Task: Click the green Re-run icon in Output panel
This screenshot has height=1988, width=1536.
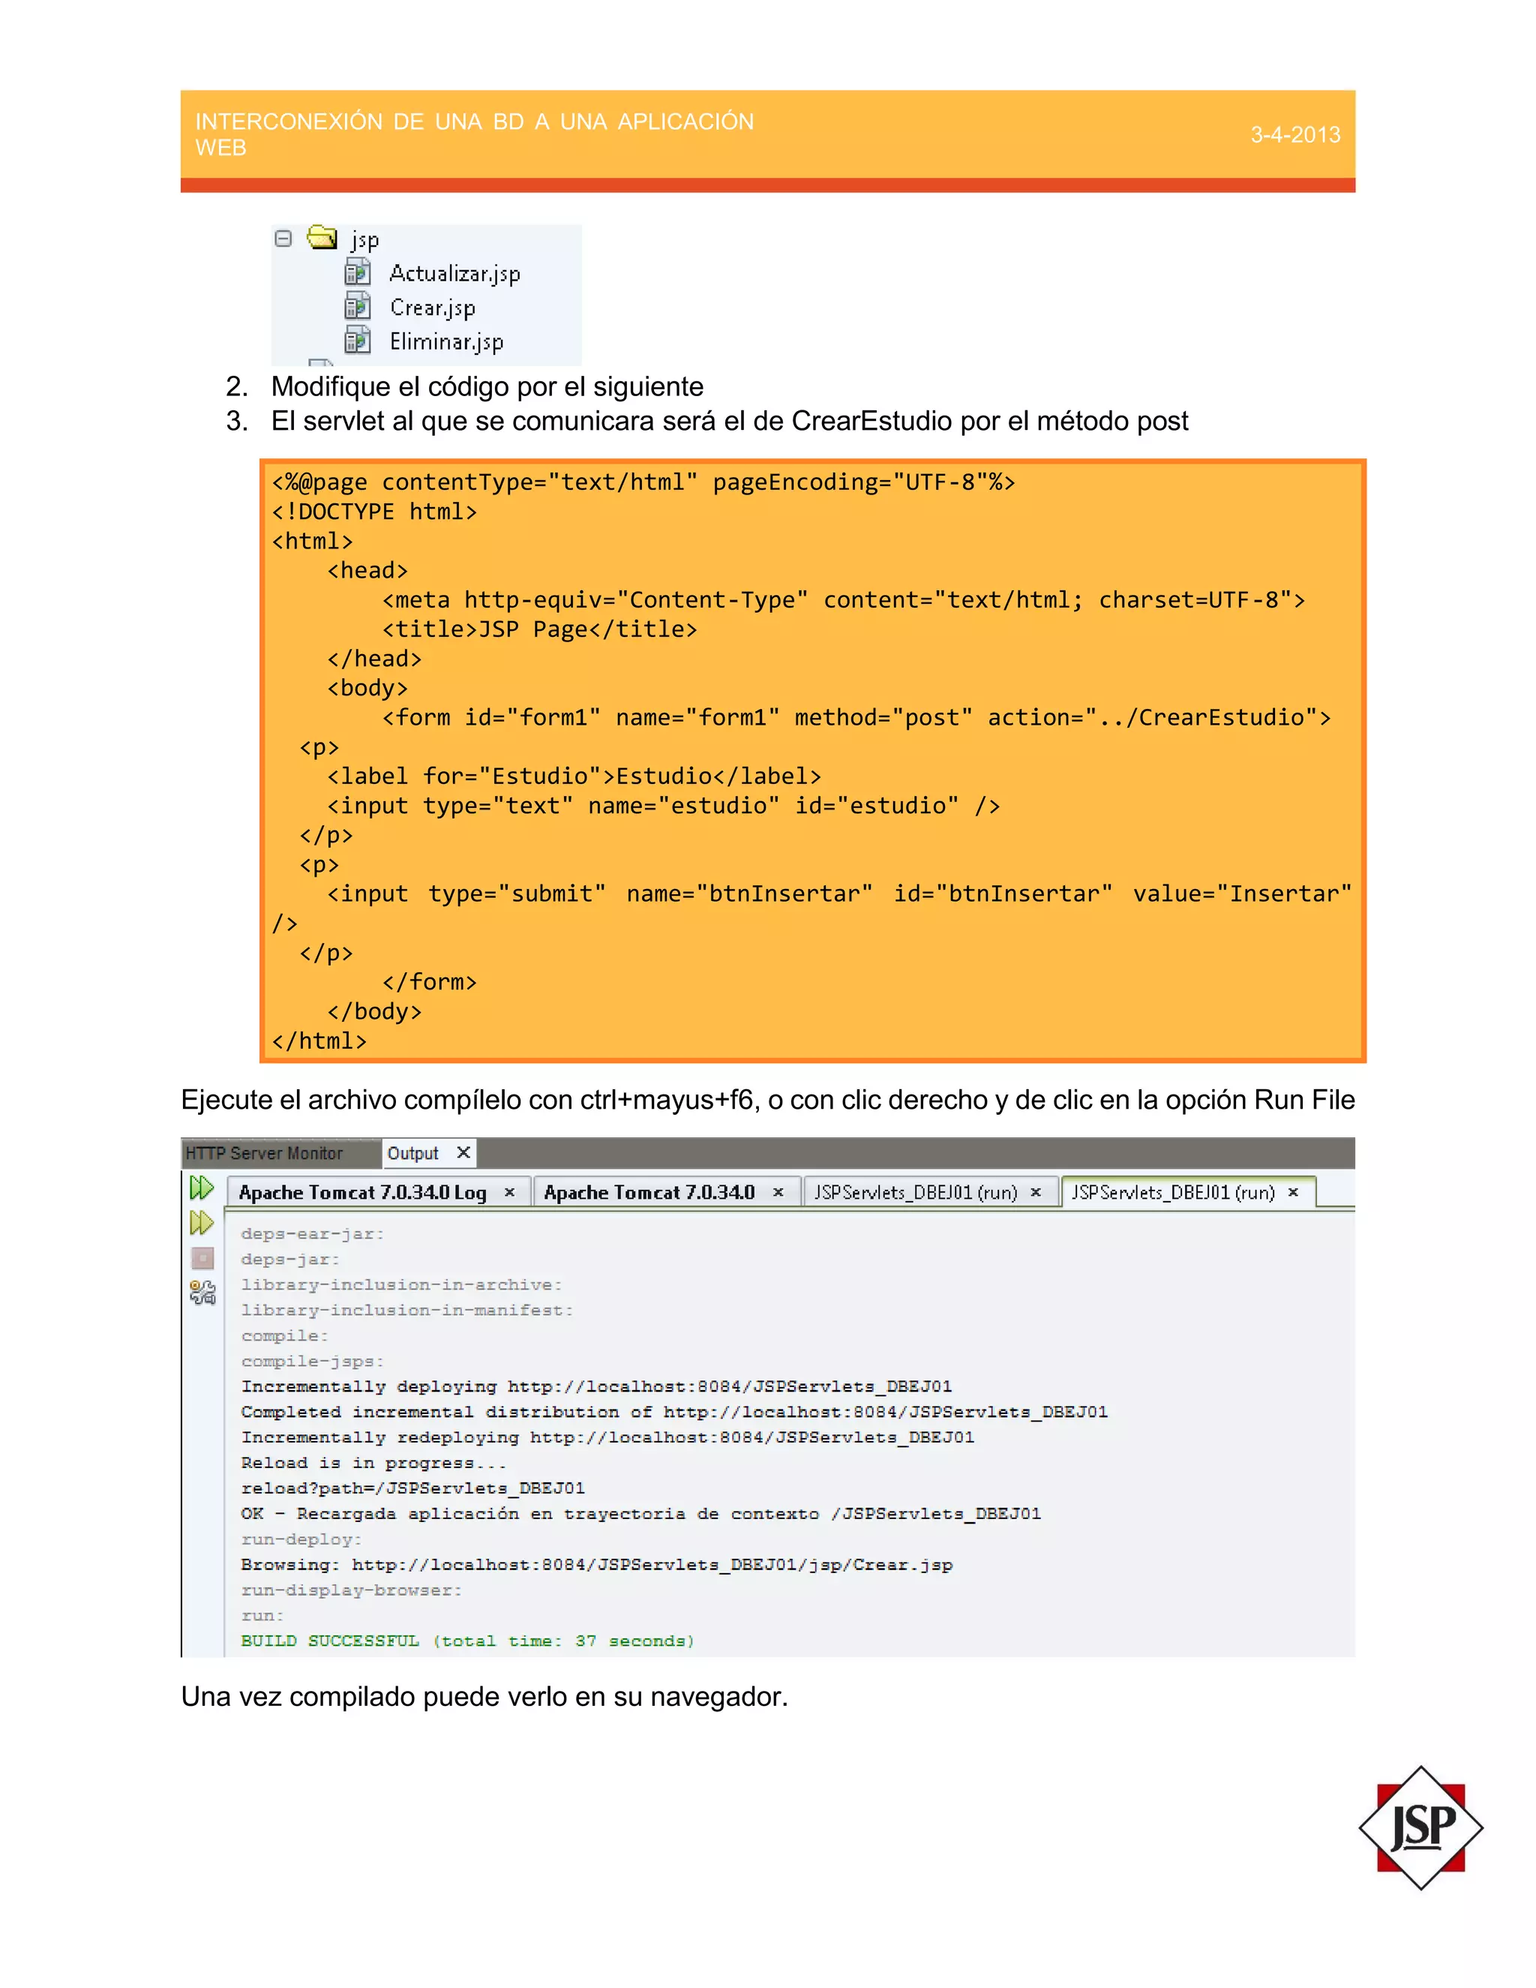Action: [201, 1188]
